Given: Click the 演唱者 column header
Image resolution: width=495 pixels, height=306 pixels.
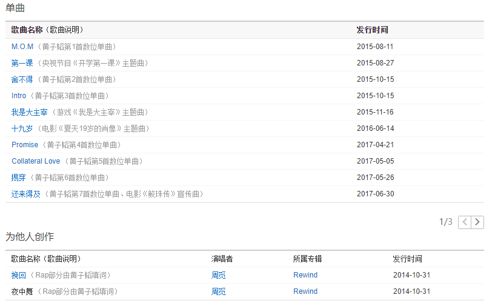Looking at the screenshot, I should click(x=222, y=259).
